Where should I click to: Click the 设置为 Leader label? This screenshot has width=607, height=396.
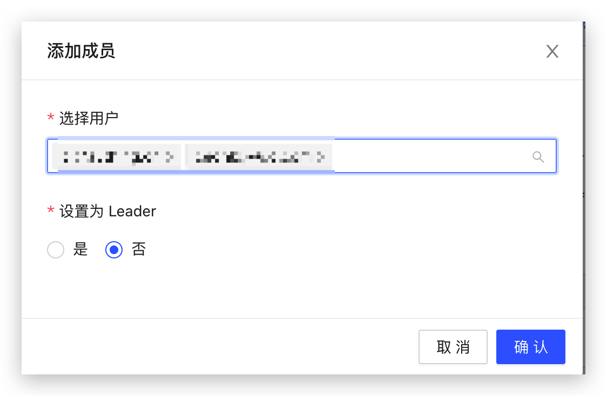(x=107, y=211)
